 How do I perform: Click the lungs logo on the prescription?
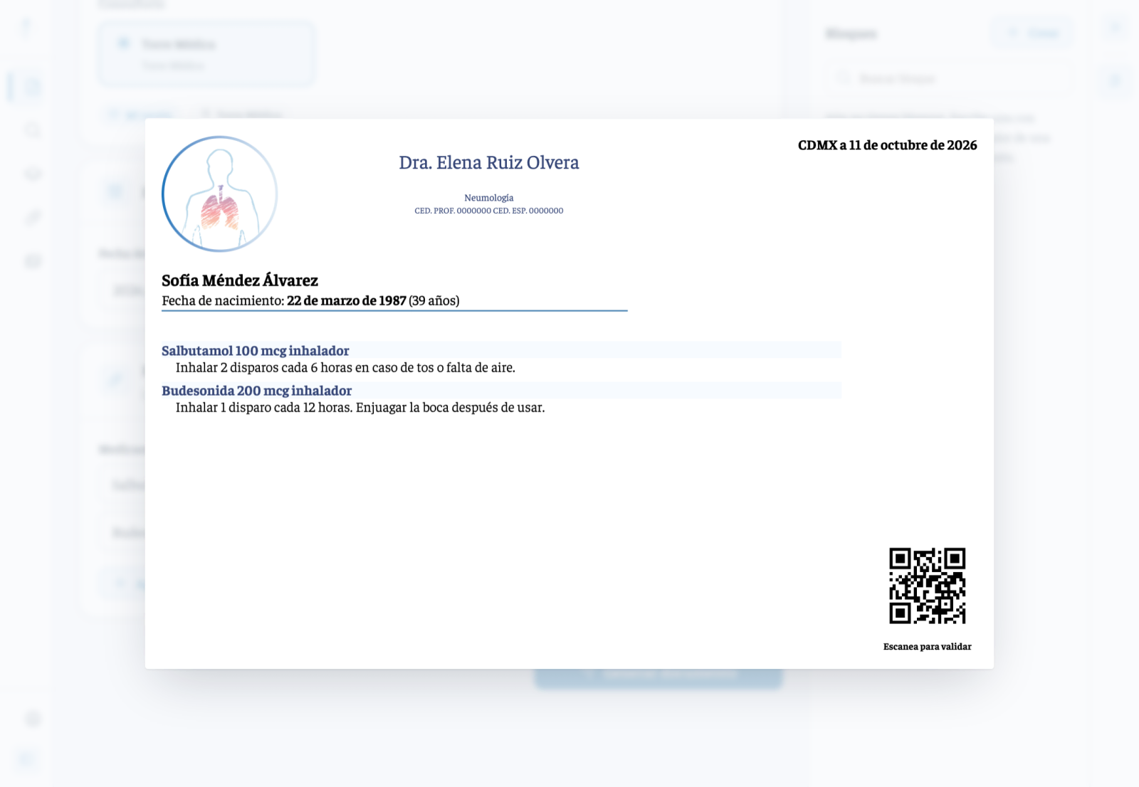[219, 194]
